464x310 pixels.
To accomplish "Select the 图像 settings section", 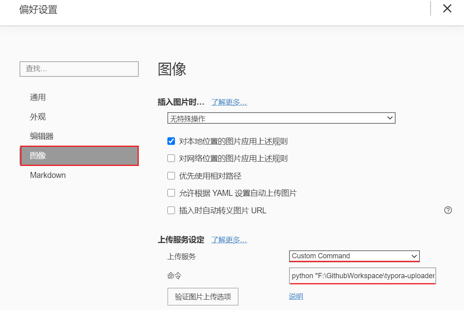I will coord(79,156).
